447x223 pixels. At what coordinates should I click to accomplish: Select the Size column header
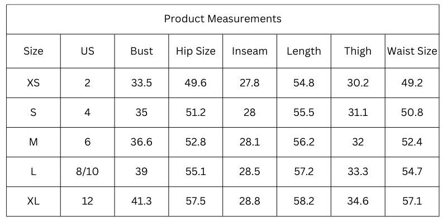click(x=34, y=51)
